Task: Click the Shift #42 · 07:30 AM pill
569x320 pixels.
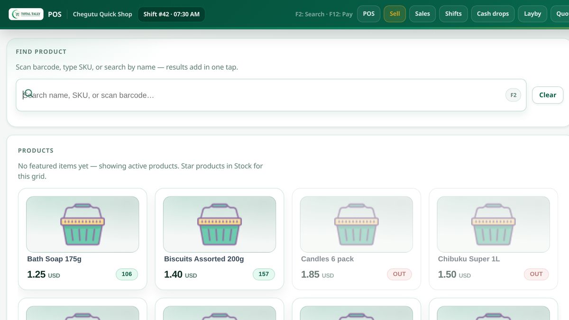Action: [x=172, y=14]
